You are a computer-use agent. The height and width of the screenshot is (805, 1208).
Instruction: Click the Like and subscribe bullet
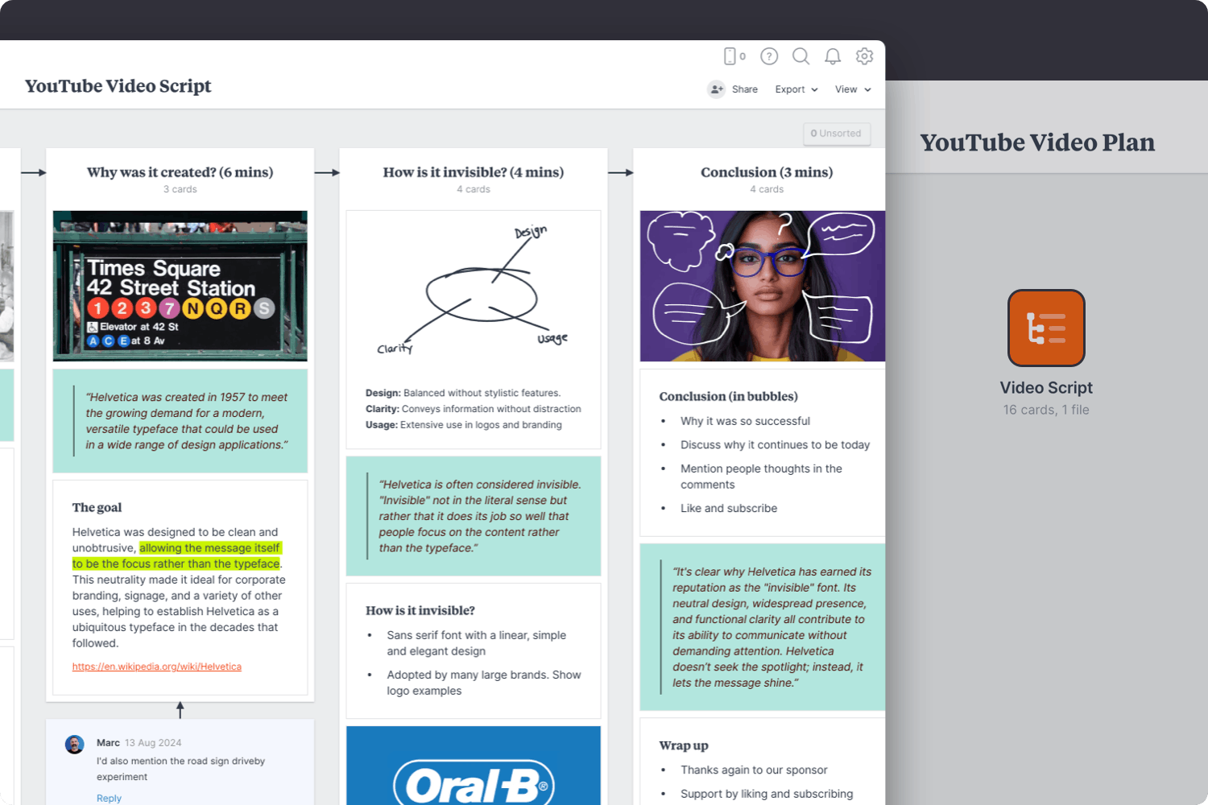[x=729, y=509]
